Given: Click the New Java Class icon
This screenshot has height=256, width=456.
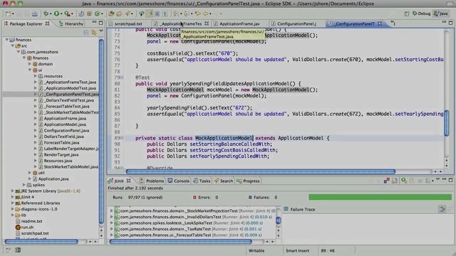Looking at the screenshot, I should [x=97, y=14].
